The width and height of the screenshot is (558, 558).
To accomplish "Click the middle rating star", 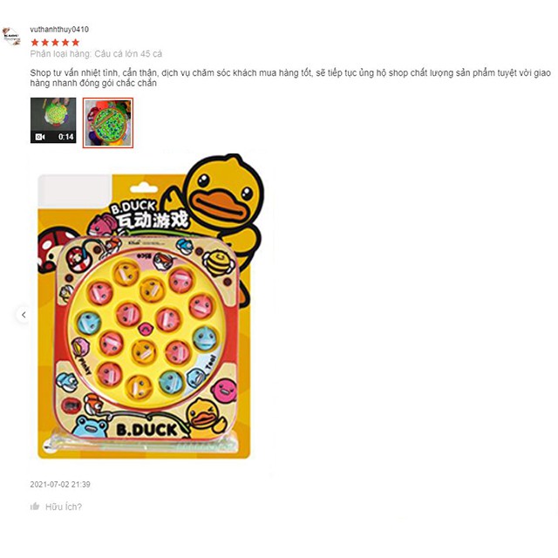I will click(x=55, y=43).
